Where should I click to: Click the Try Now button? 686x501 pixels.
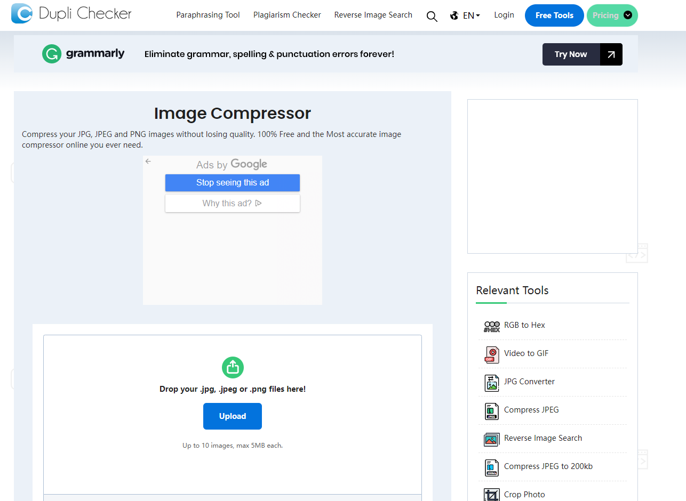coord(583,54)
